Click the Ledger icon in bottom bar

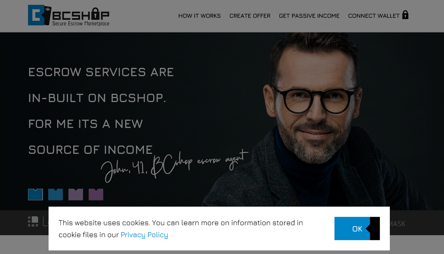click(x=33, y=221)
